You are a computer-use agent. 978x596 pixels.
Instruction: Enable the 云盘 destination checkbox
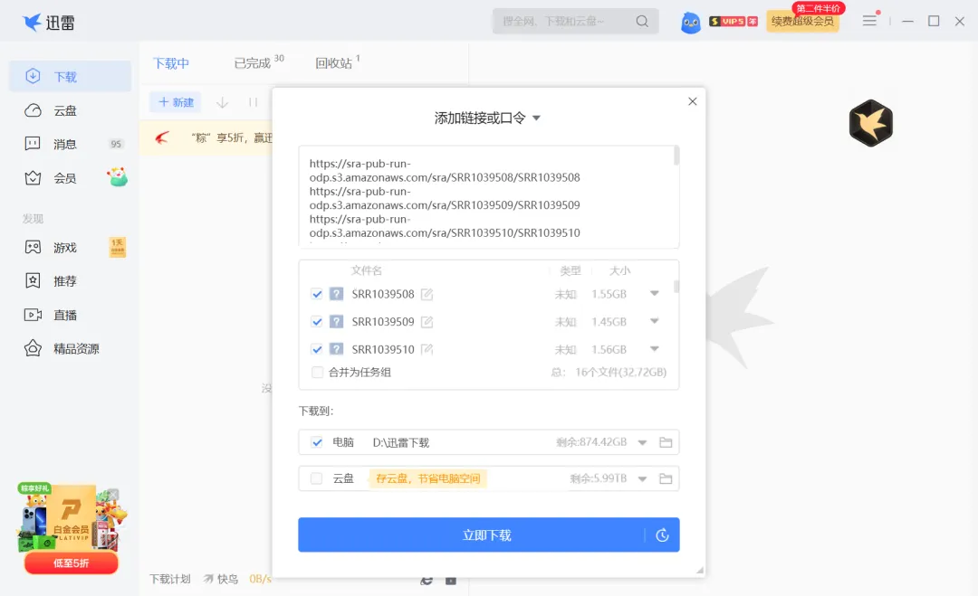pos(317,478)
